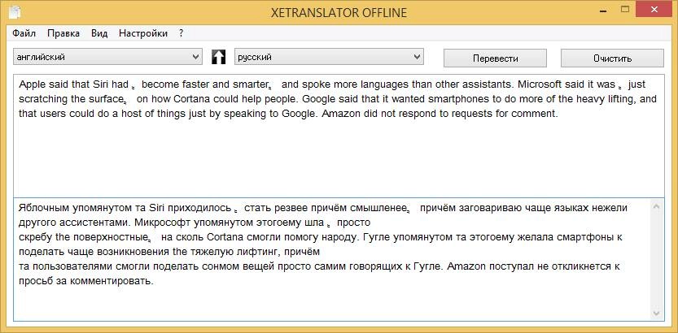Expand the русский target language dropdown
The width and height of the screenshot is (678, 333).
tap(329, 57)
